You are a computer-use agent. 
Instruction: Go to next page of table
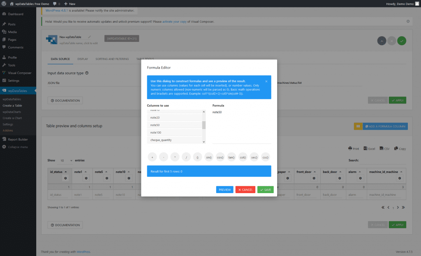point(398,208)
